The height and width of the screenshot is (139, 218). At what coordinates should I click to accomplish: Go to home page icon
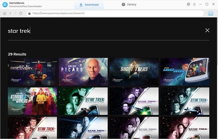tap(5, 13)
